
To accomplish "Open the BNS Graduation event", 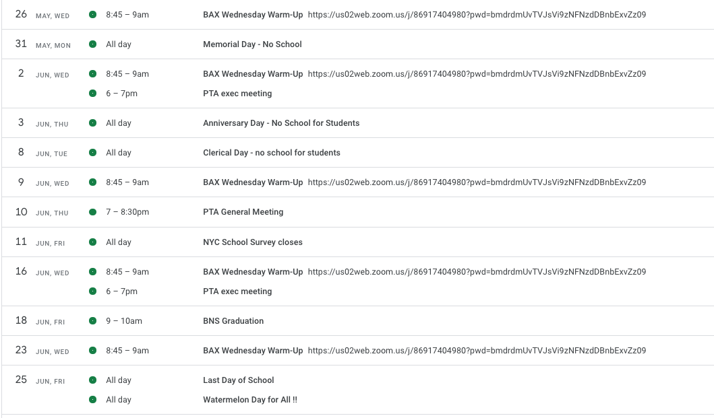I will 233,321.
